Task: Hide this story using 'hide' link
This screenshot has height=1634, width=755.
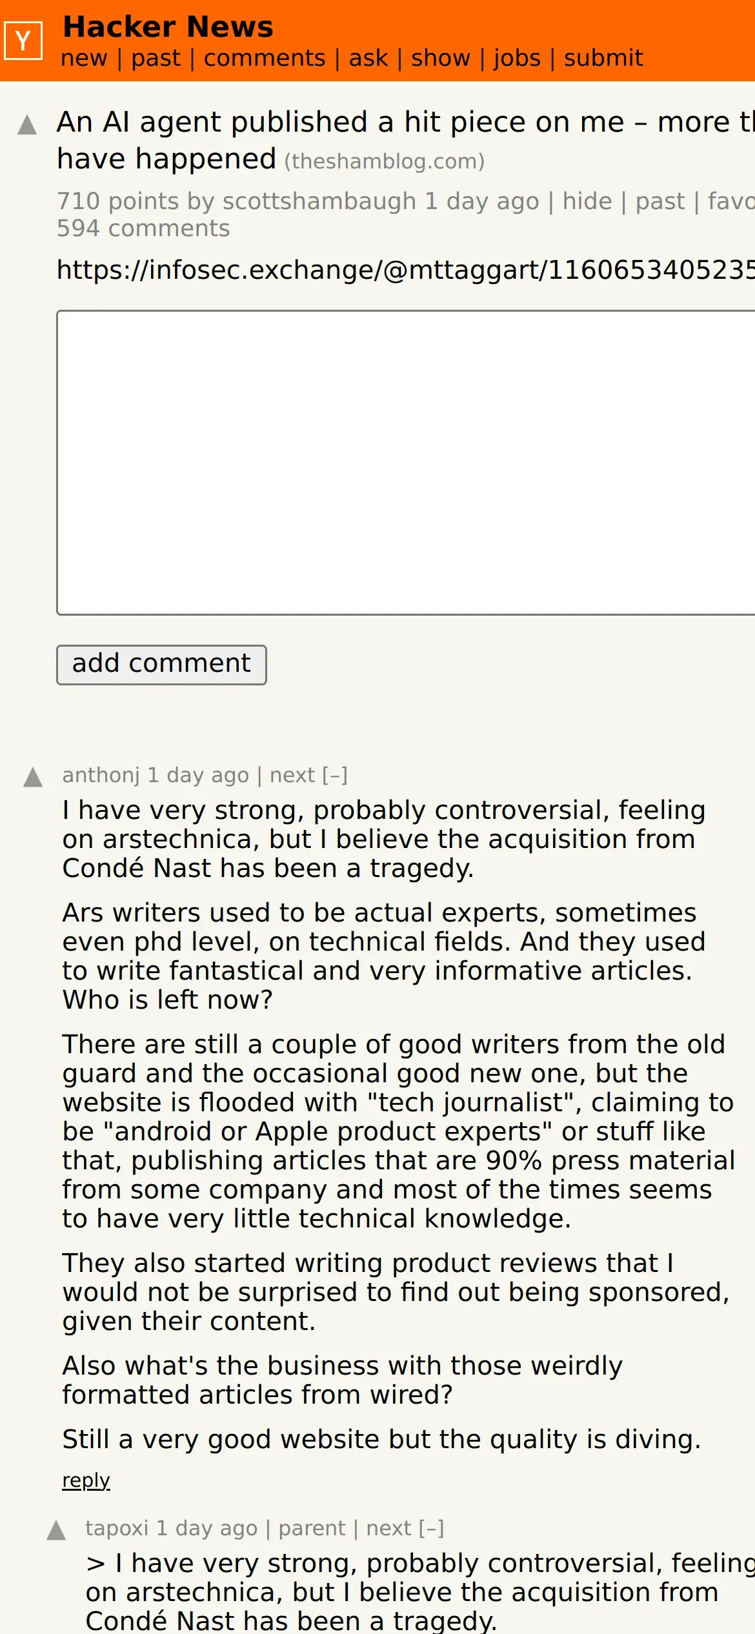Action: click(587, 201)
